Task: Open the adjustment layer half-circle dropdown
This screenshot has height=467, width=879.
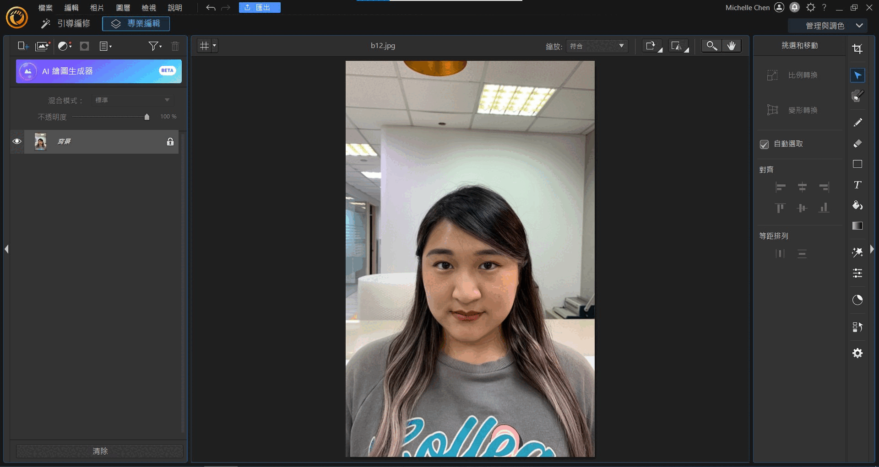Action: [65, 46]
